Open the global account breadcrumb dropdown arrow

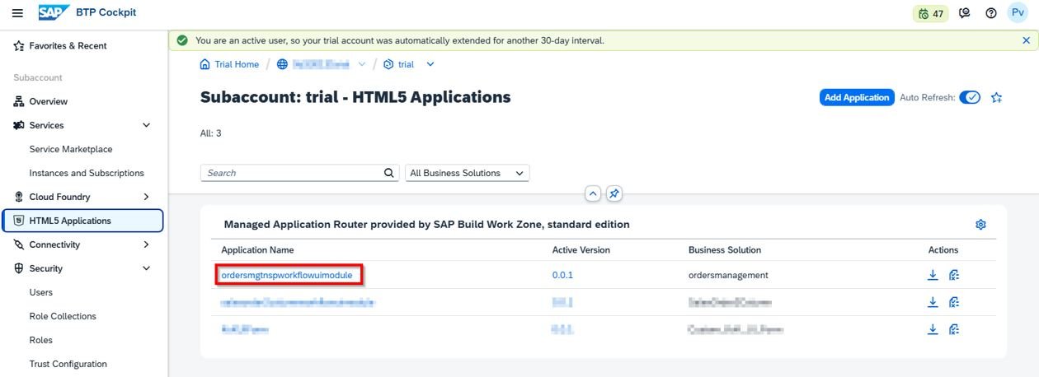tap(361, 64)
